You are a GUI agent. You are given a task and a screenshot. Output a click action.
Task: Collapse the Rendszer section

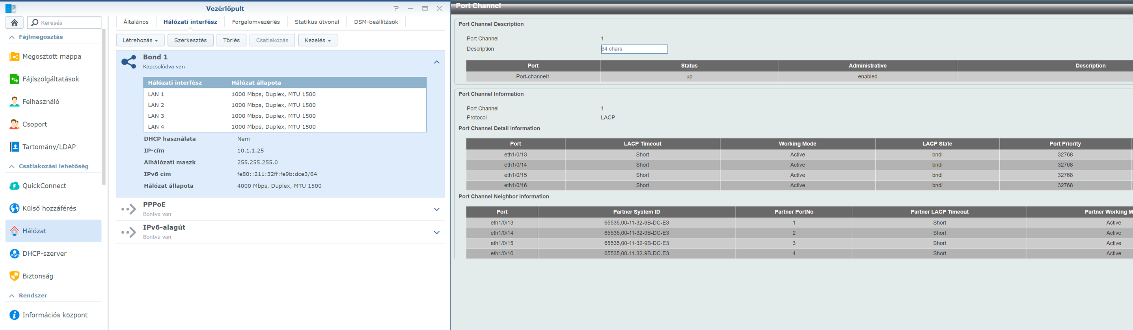pos(12,296)
